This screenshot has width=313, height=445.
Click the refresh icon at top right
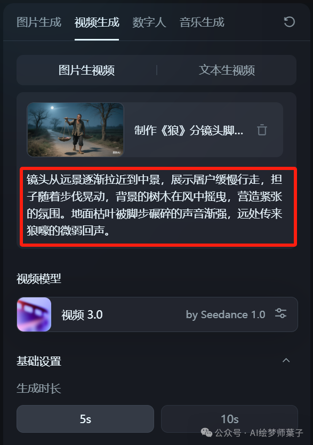(x=290, y=22)
